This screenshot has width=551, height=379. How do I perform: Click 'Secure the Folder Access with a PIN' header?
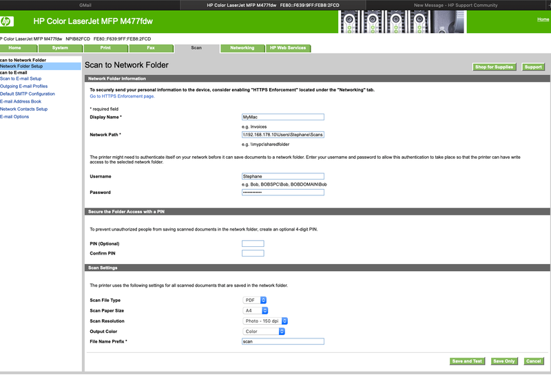(x=317, y=212)
